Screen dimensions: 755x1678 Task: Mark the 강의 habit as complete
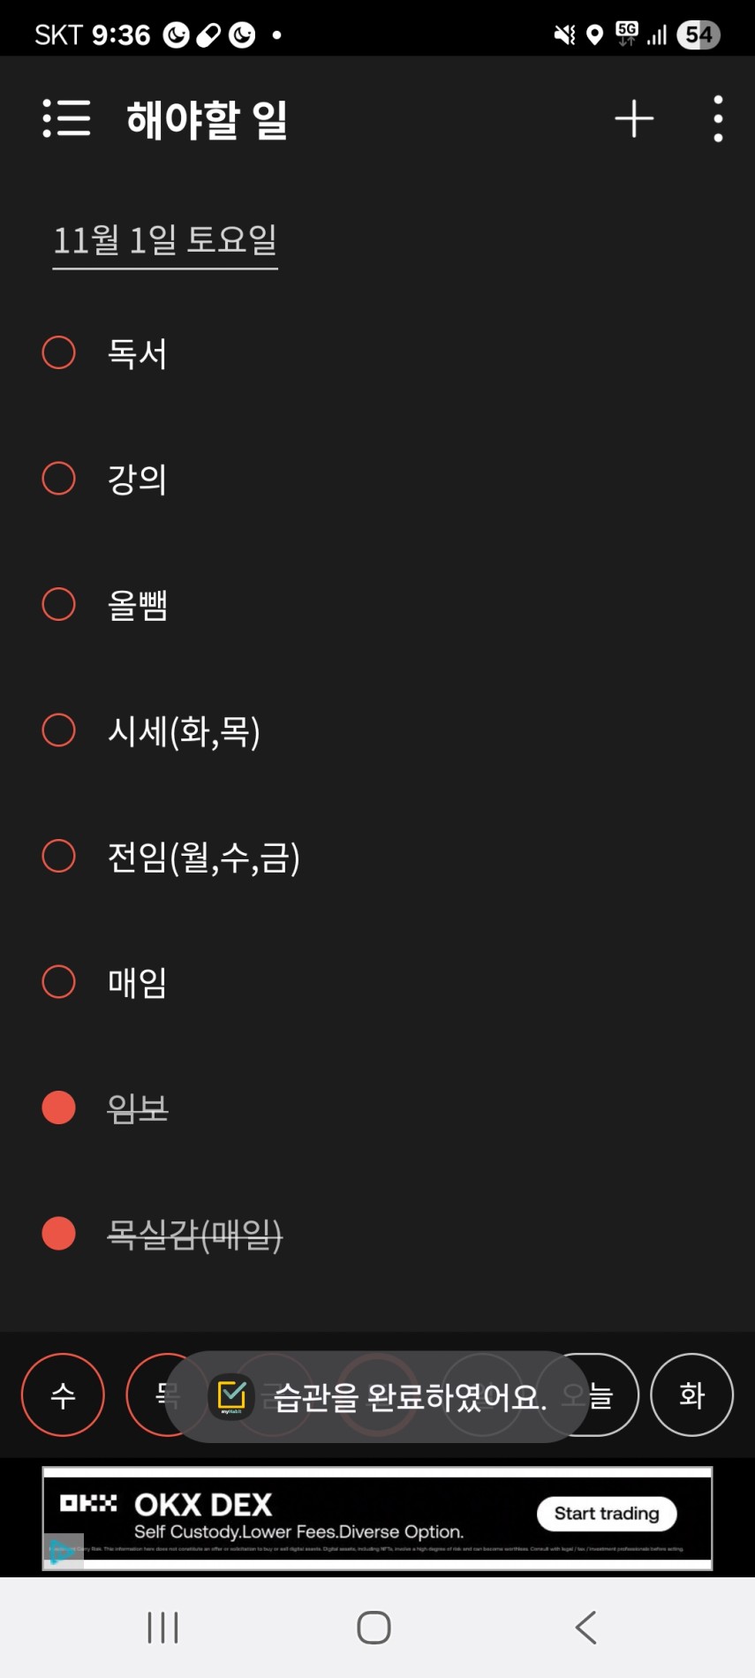click(59, 479)
